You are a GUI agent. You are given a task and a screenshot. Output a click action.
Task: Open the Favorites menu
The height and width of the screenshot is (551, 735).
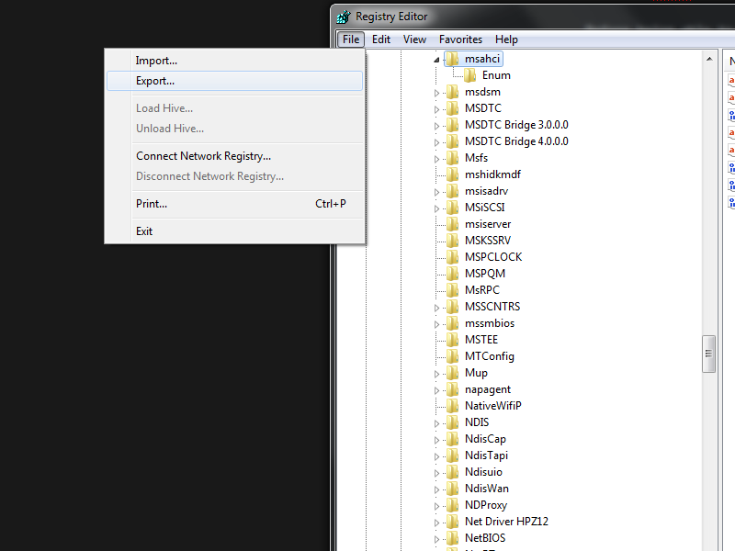[460, 39]
